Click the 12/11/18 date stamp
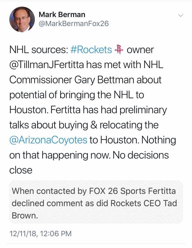192x248 pixels. [x=23, y=234]
